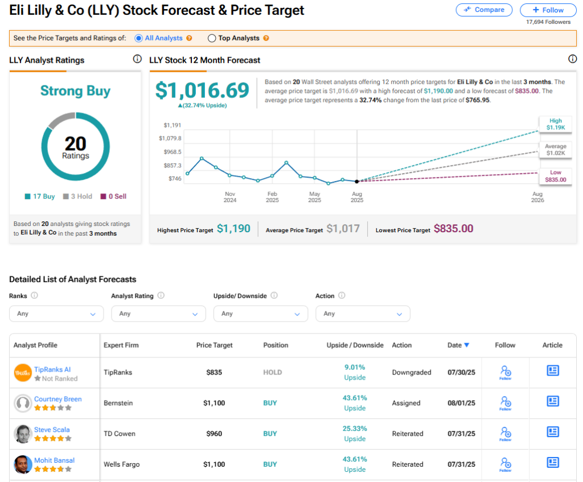This screenshot has height=482, width=583.
Task: Open the article icon for TipRanks AI row
Action: [552, 371]
